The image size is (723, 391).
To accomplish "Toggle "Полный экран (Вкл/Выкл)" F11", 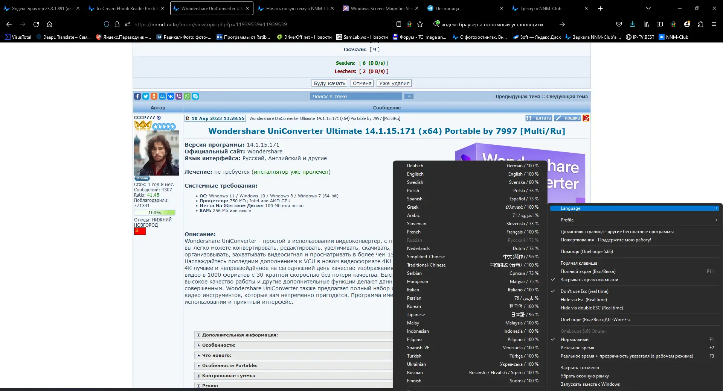I will (x=634, y=271).
